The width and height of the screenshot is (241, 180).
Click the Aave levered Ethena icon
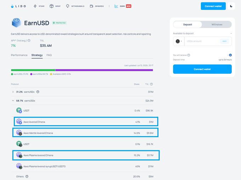pyautogui.click(x=19, y=122)
